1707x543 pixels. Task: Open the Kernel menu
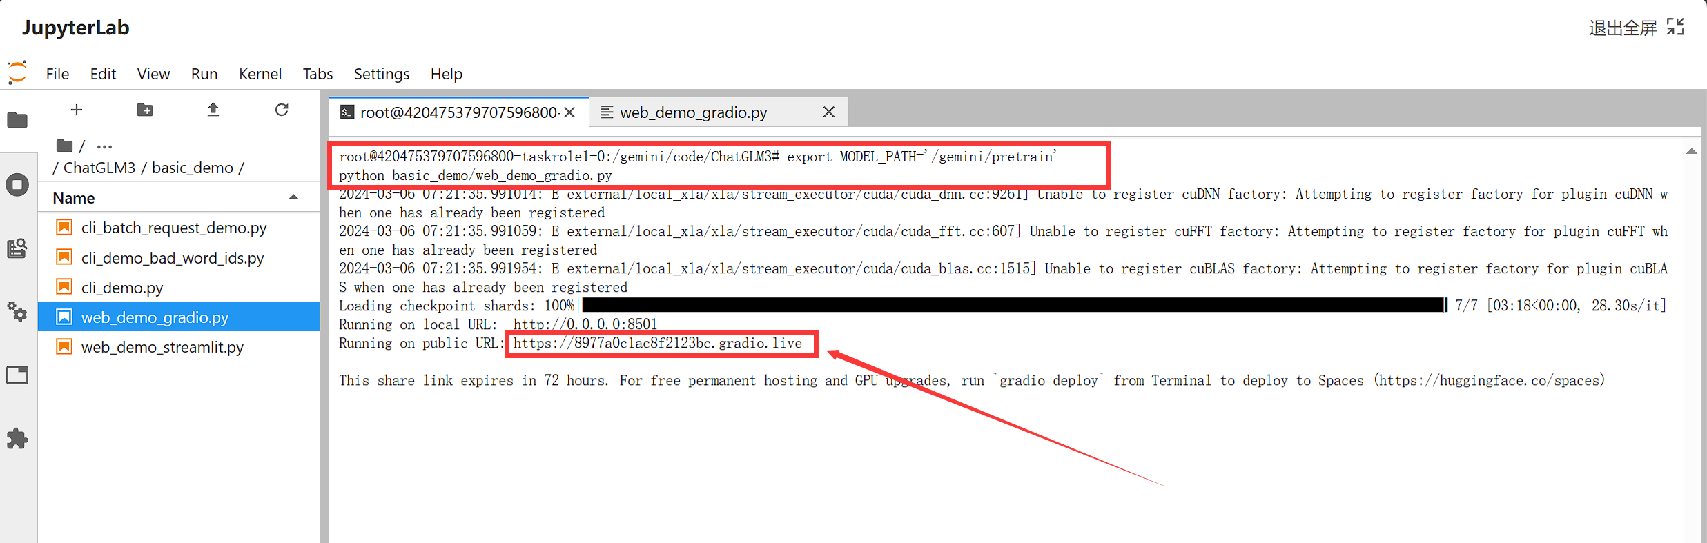click(x=260, y=74)
